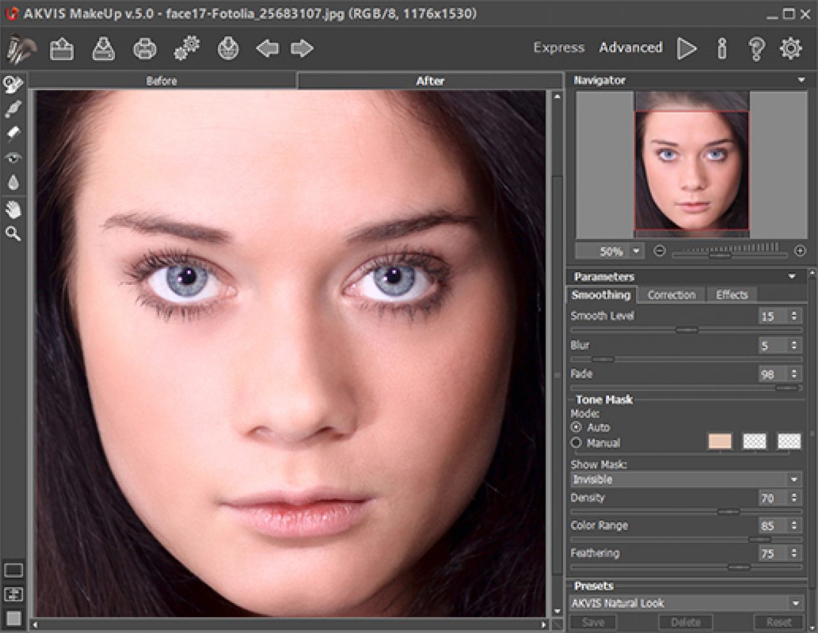The image size is (818, 633).
Task: Select Auto tone mask mode
Action: [576, 427]
